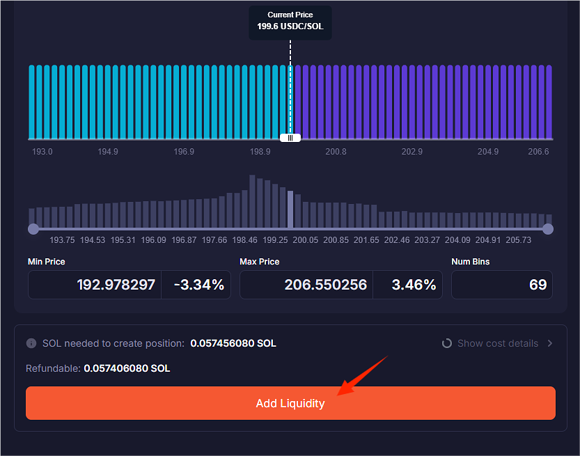Focus the Max Price value field
The width and height of the screenshot is (580, 456).
pos(306,285)
